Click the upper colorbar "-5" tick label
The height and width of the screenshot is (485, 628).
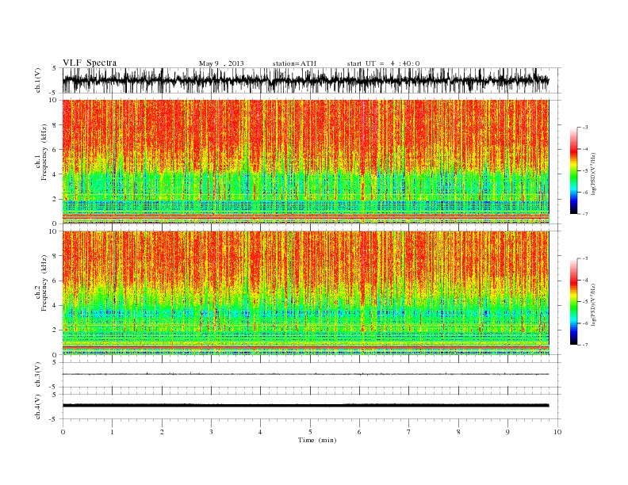coord(585,171)
